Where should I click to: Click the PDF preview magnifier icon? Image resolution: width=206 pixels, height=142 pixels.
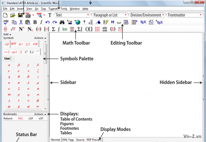click(x=39, y=15)
